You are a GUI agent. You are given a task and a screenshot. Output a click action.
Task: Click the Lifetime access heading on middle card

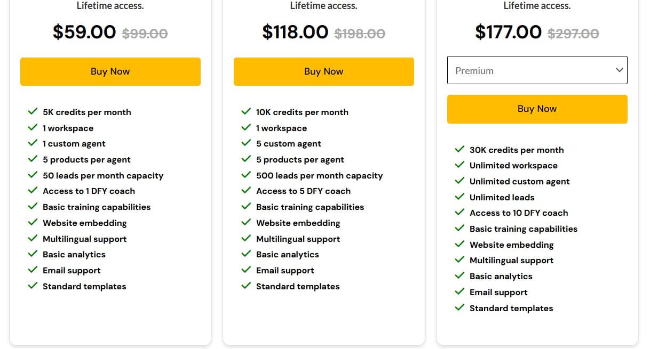tap(323, 6)
